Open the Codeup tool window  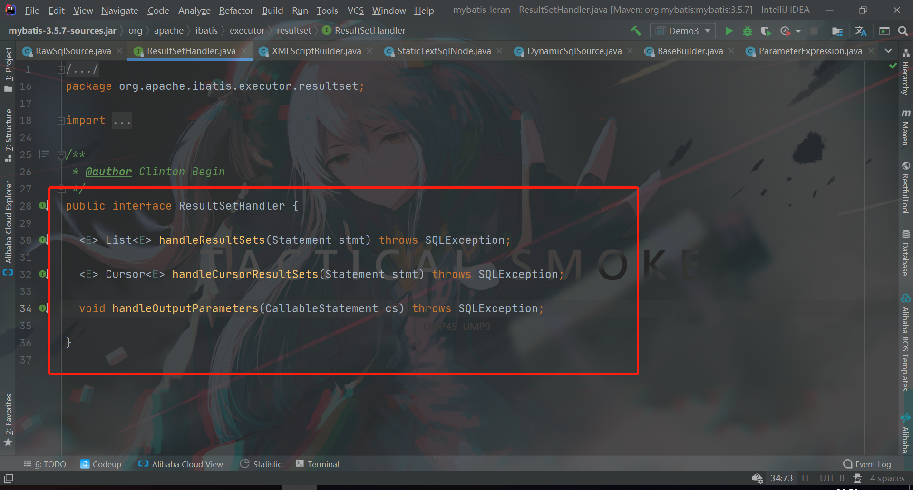click(101, 464)
